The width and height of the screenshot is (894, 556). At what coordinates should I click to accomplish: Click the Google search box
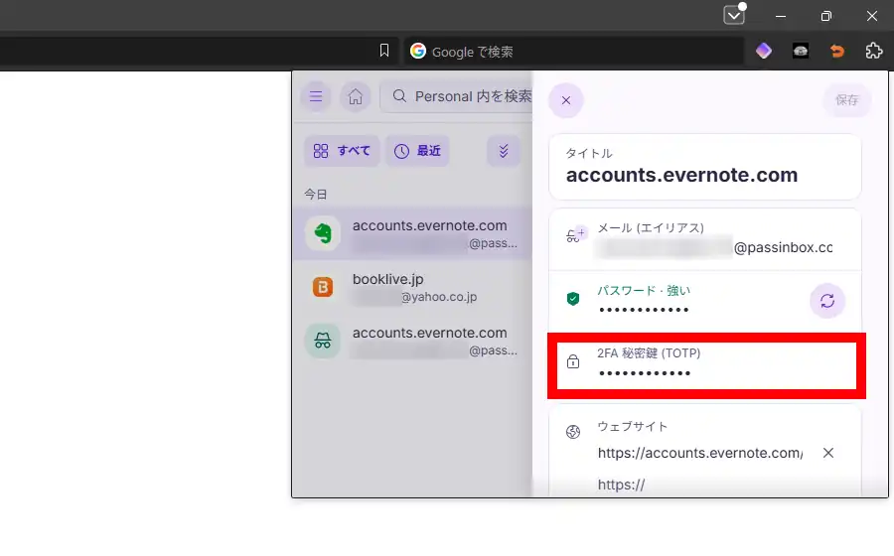576,51
